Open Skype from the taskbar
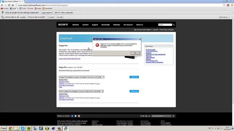The image size is (234, 131). pos(23,128)
